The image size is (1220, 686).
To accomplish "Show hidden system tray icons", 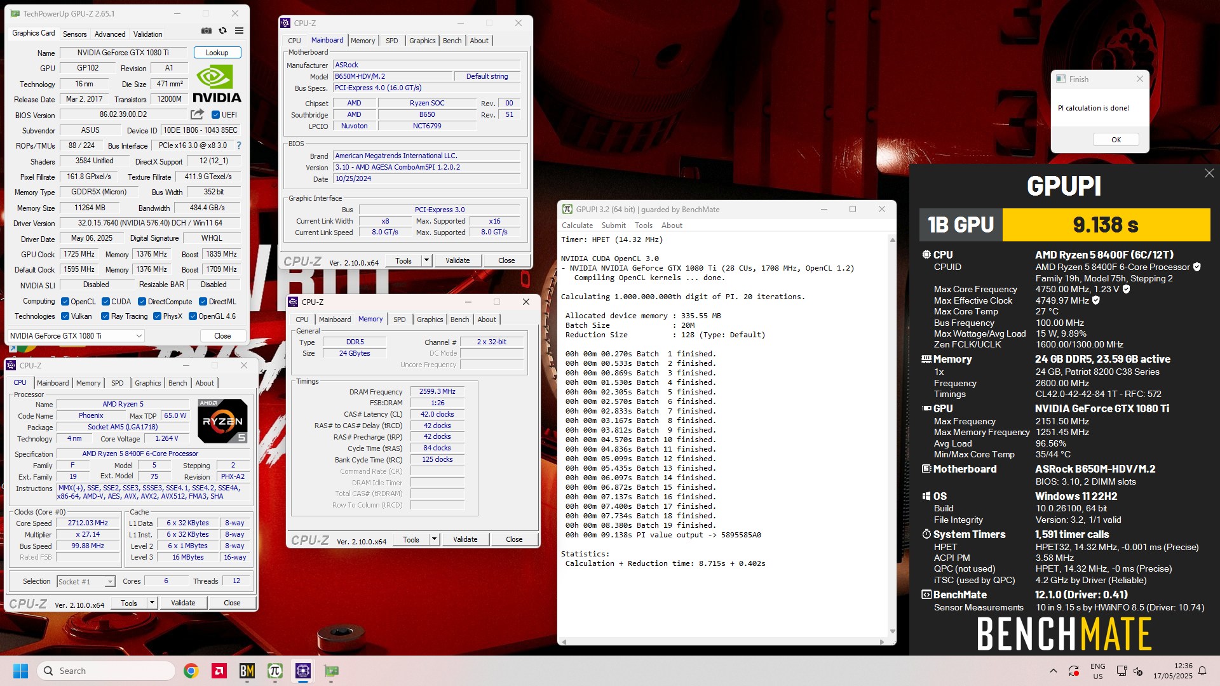I will (x=1054, y=671).
